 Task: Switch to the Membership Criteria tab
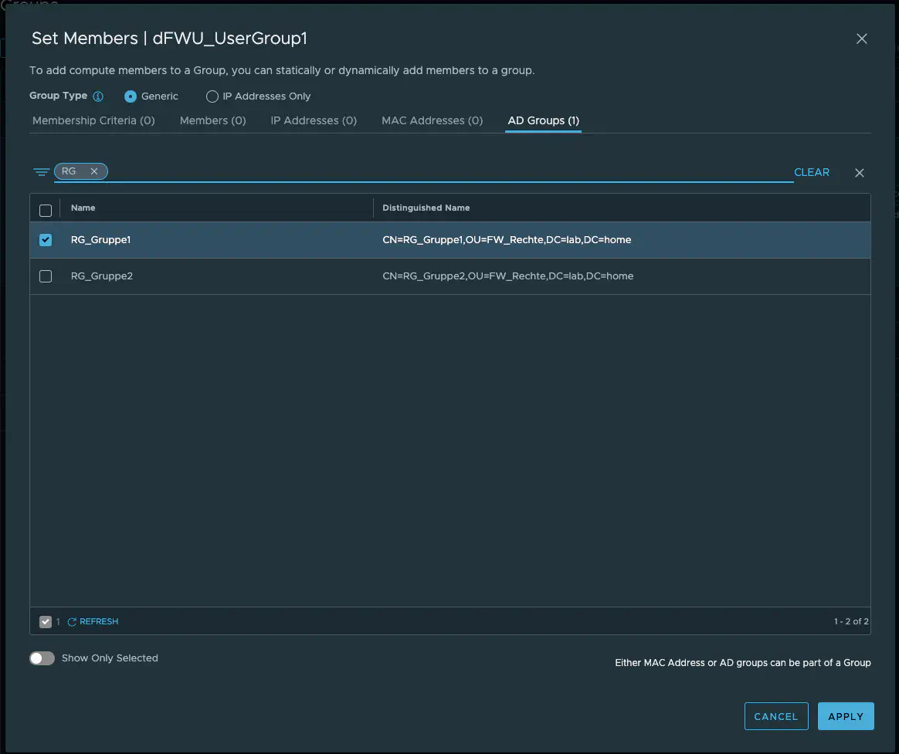pos(93,120)
